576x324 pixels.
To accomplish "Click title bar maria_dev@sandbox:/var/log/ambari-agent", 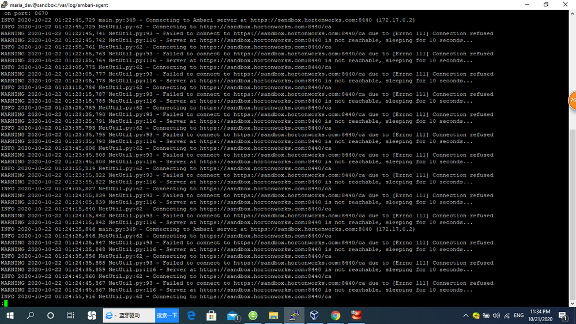I will 59,5.
